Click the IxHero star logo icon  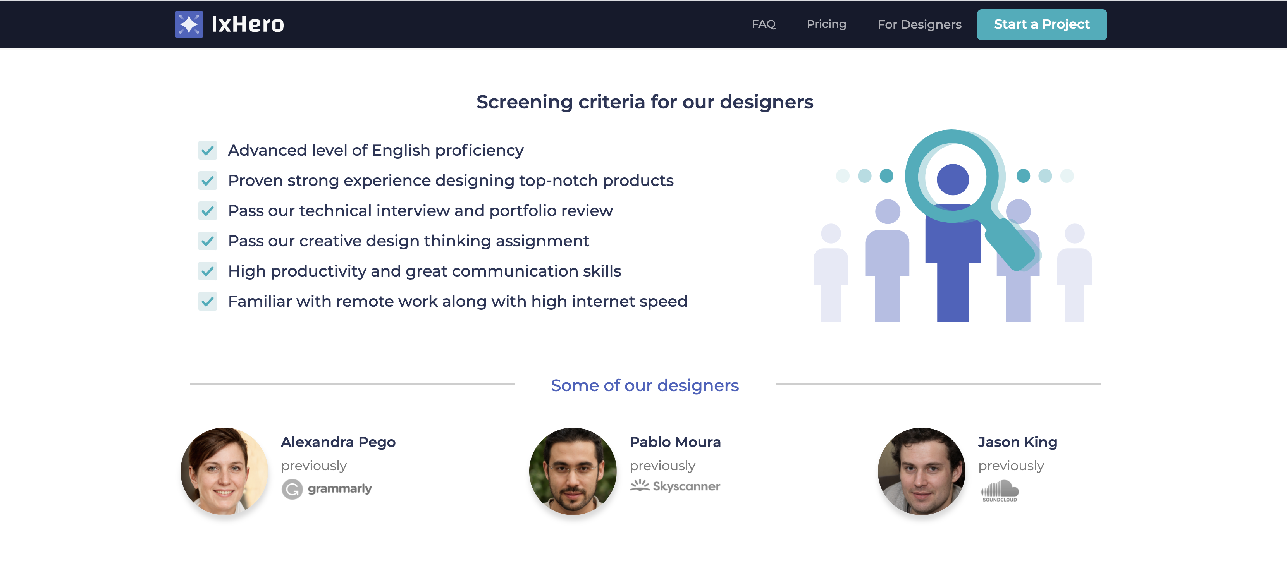[x=189, y=24]
